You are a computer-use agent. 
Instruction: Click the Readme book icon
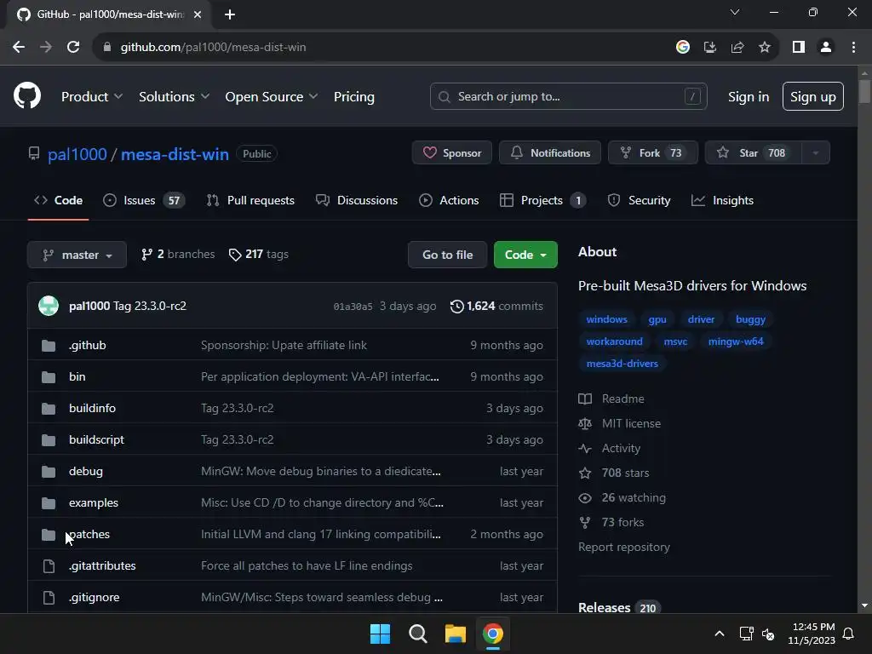585,399
